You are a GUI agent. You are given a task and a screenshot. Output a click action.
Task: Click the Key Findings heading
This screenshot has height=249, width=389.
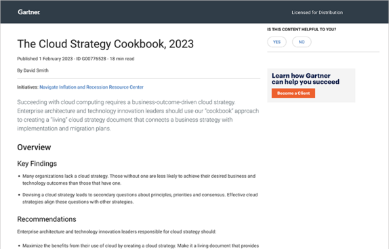37,164
